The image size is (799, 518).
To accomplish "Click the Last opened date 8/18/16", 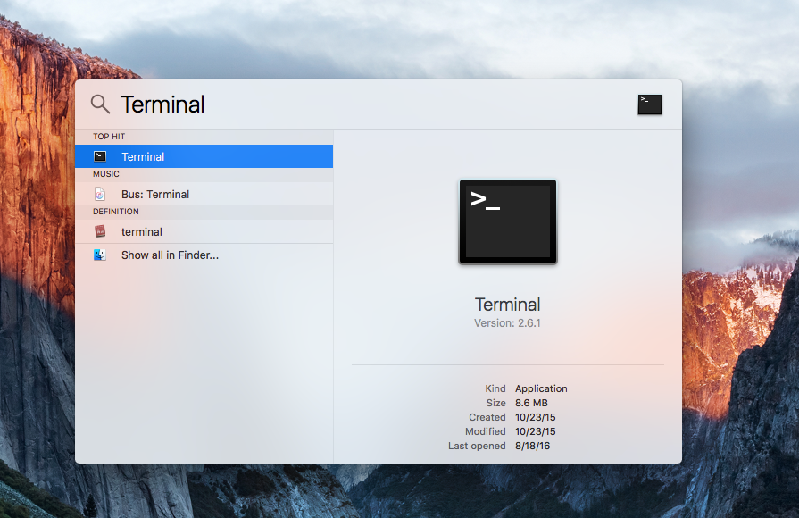I will tap(532, 446).
